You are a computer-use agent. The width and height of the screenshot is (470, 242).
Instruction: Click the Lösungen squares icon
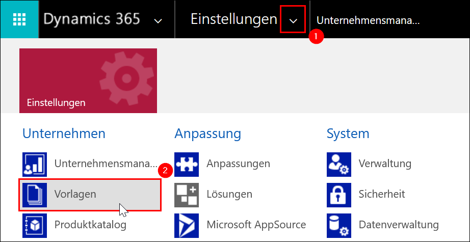(x=187, y=195)
